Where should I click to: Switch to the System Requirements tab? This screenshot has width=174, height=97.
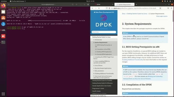(x=124, y=5)
